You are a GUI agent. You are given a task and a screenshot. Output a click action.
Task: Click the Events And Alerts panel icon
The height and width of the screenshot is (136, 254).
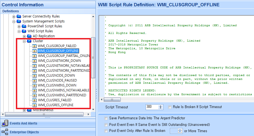point(5,123)
